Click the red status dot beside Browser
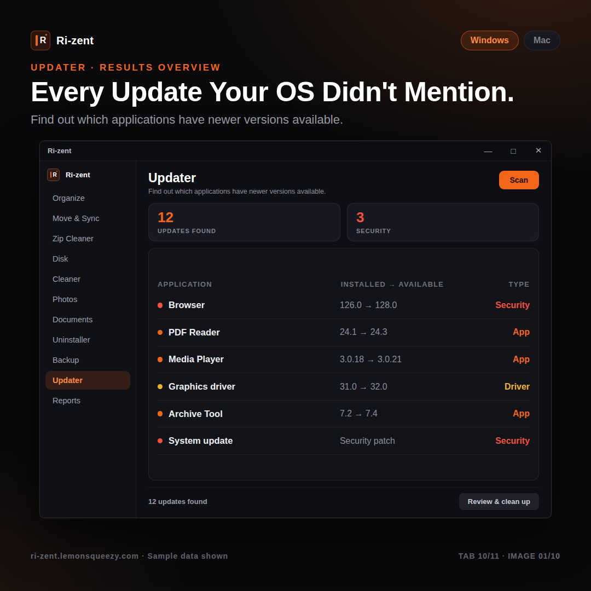Viewport: 591px width, 591px height. (x=160, y=305)
